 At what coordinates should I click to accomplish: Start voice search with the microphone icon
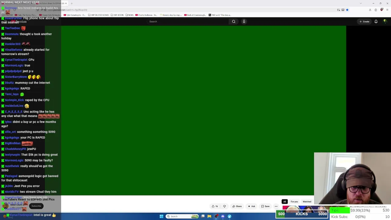pos(244,21)
